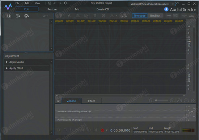This screenshot has height=140, width=199.
Task: Click the waveform snap icon right of Bar/Beat
Action: pyautogui.click(x=169, y=15)
